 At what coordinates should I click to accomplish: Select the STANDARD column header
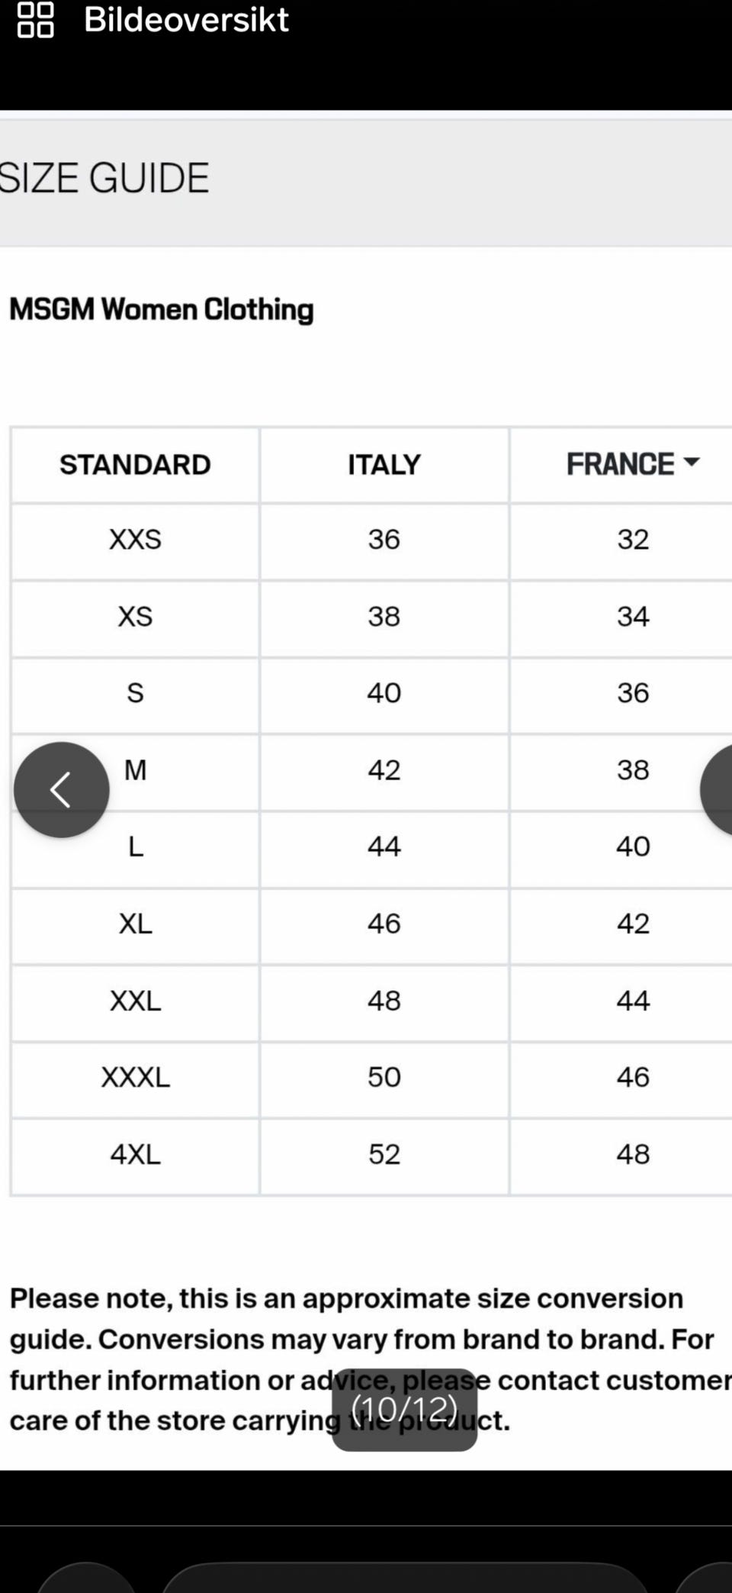(x=135, y=465)
